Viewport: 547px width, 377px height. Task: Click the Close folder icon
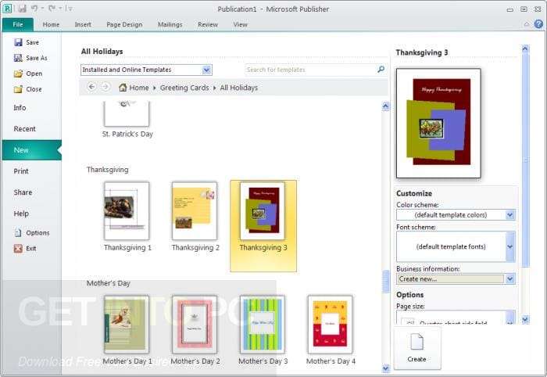18,89
